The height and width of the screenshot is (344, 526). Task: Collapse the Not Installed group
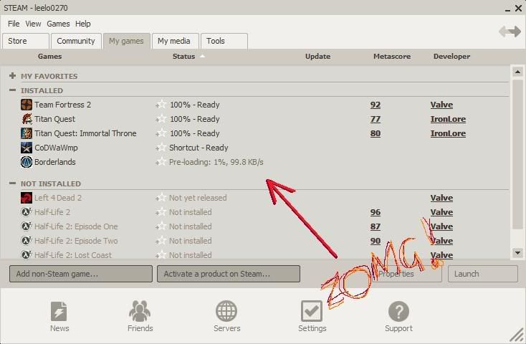(x=13, y=183)
